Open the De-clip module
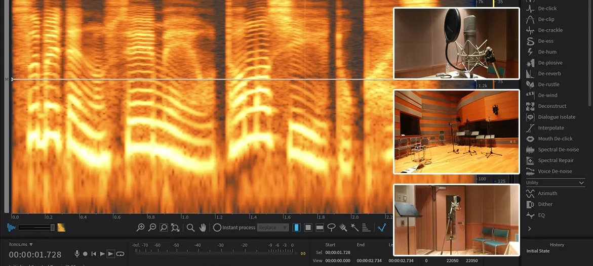Viewport: 593px width, 266px height. [x=540, y=19]
